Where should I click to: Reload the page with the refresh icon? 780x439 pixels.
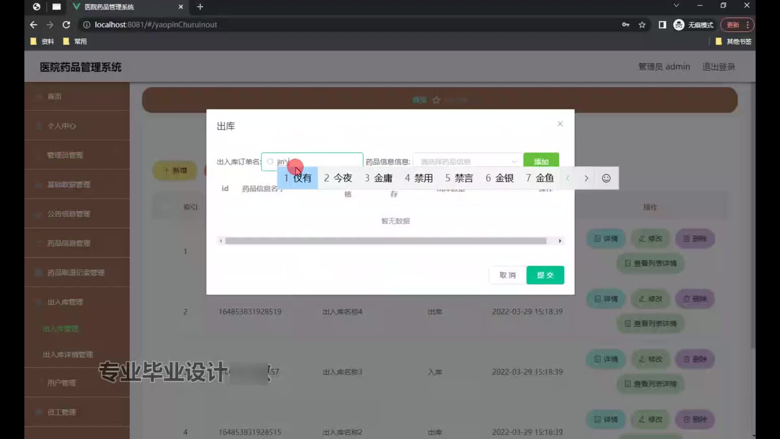click(x=66, y=25)
